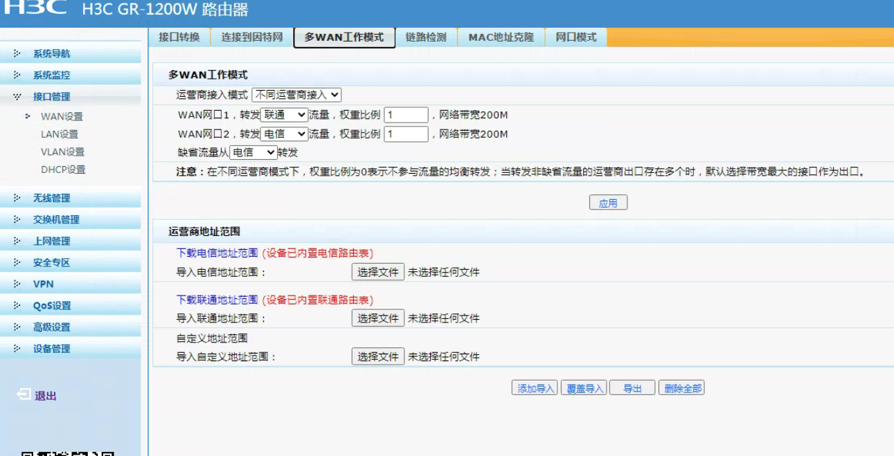Click the 下载联通地址范围 link

(x=217, y=300)
